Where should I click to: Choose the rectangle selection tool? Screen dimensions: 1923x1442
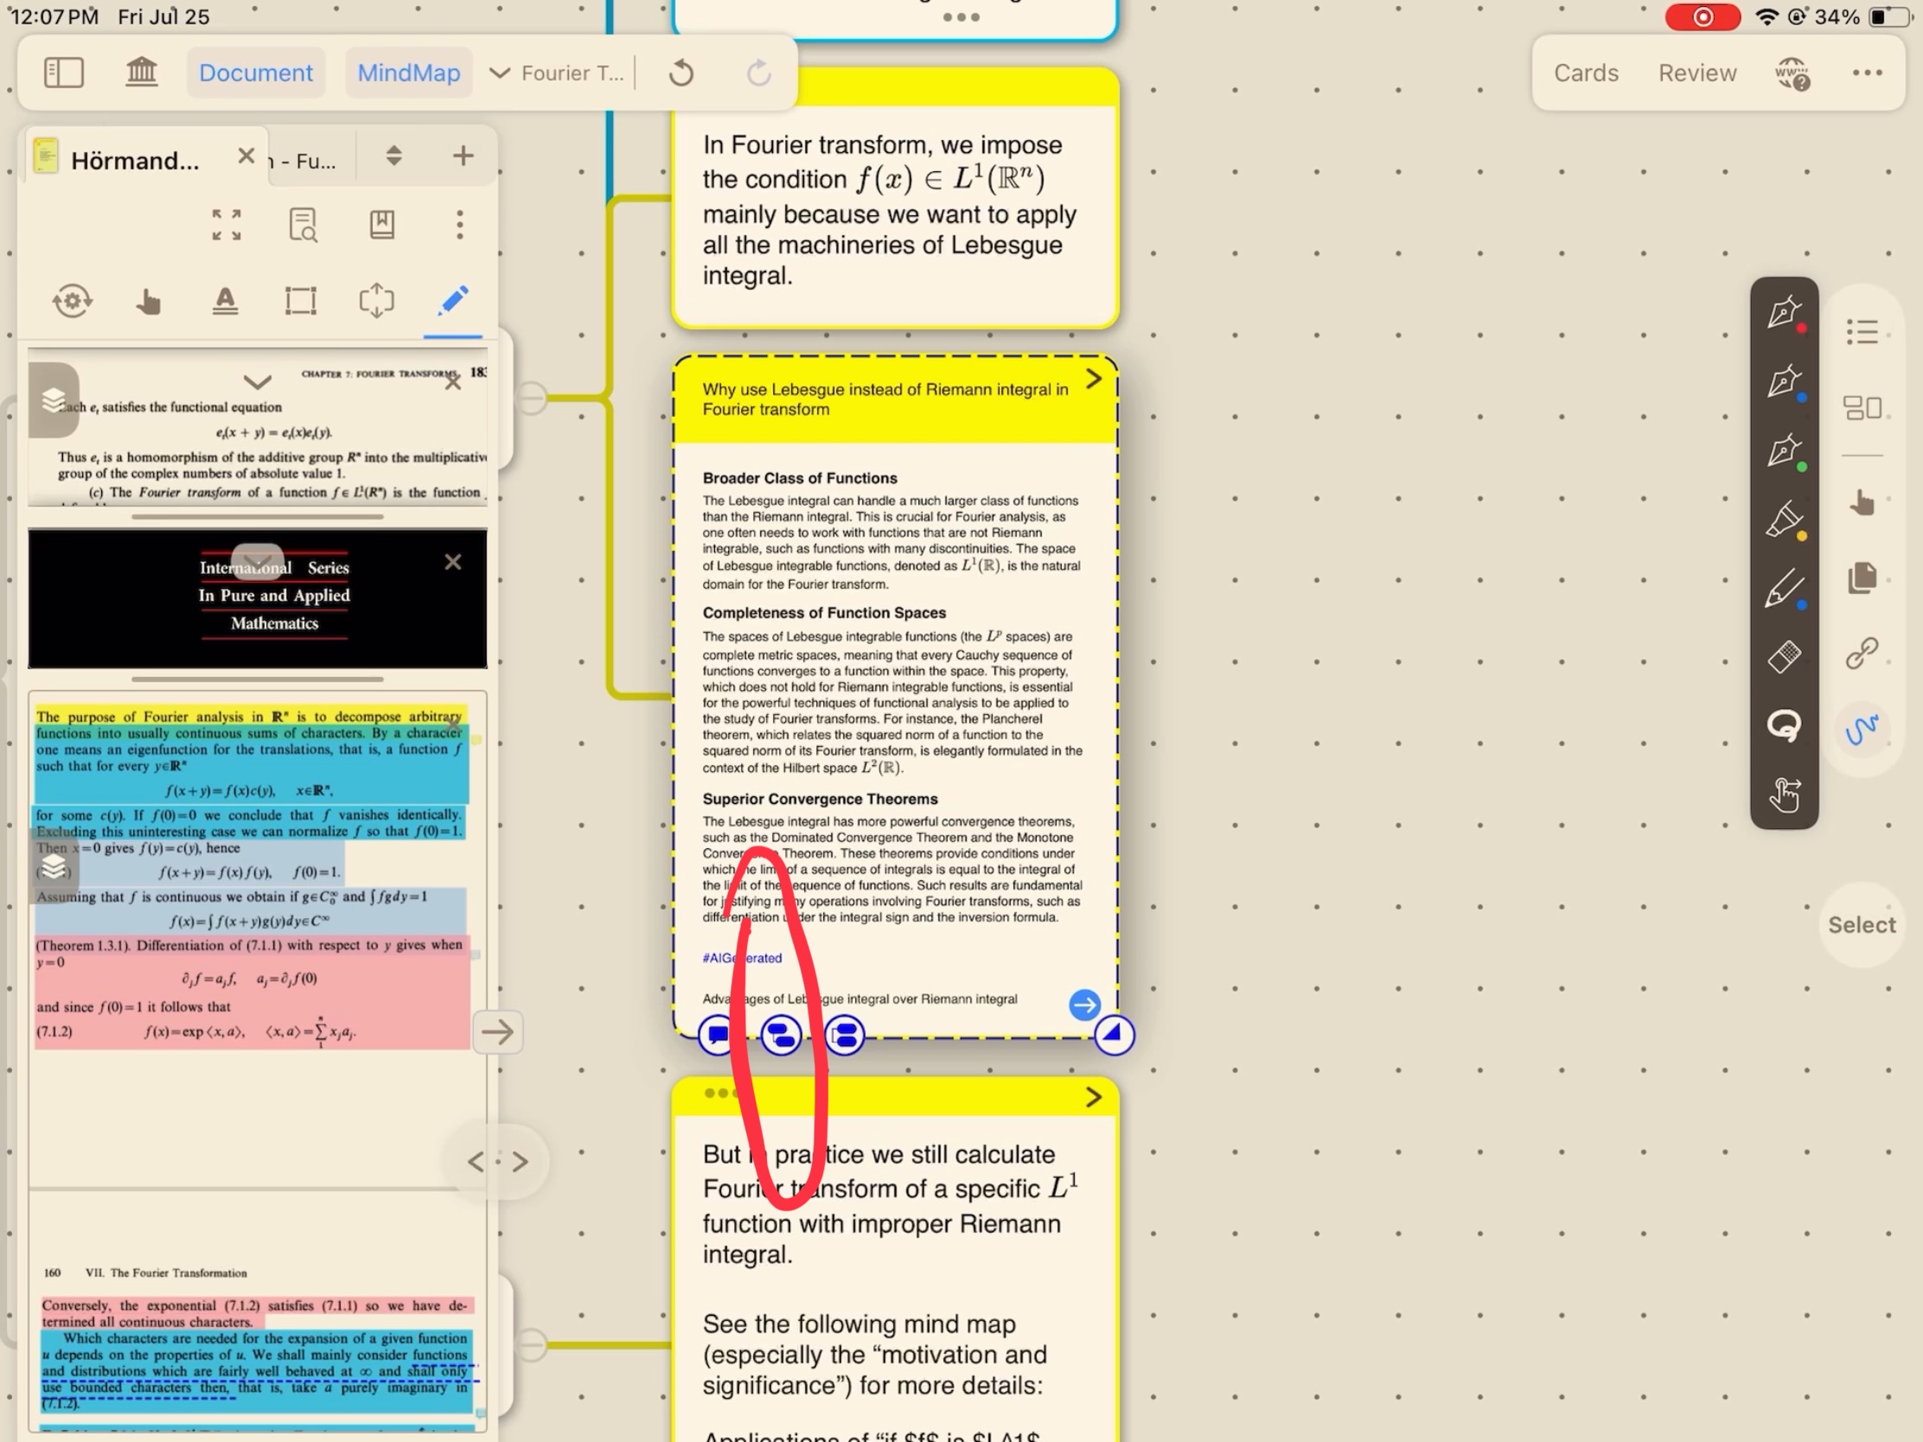(x=301, y=301)
